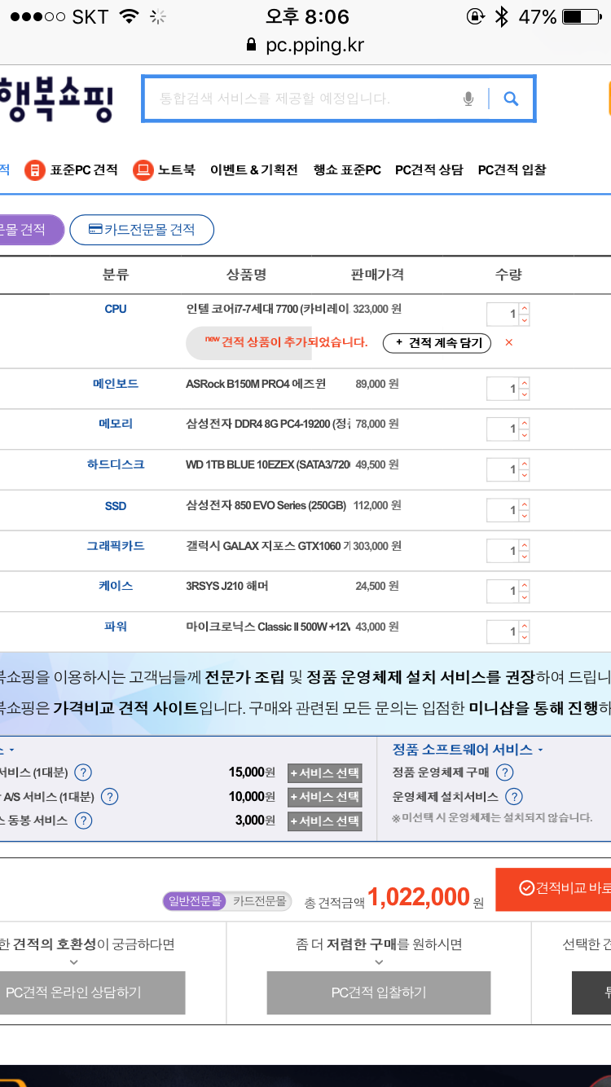Dismiss the notification with the red X

[509, 343]
